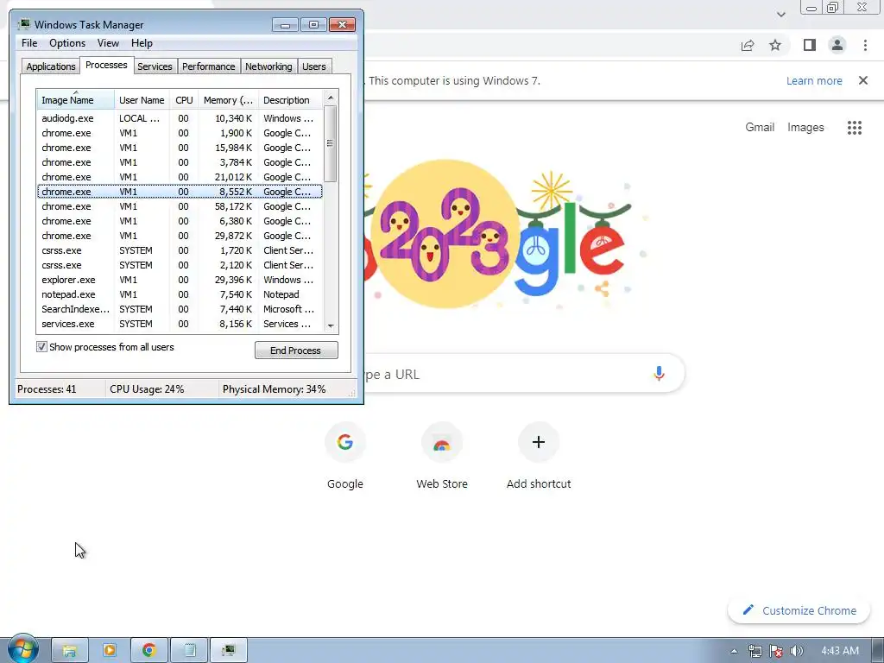
Task: Select services.exe process row
Action: point(180,324)
